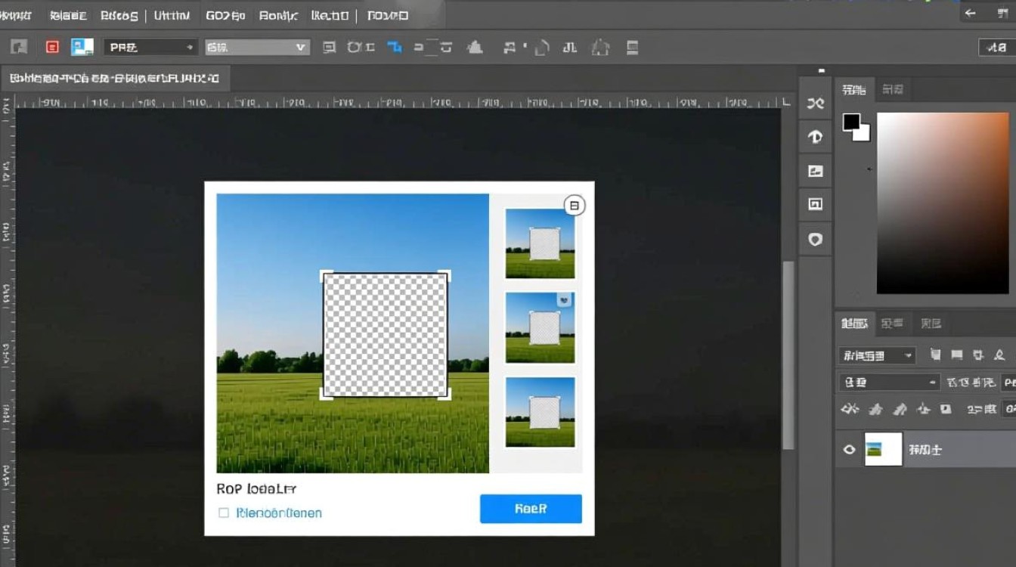Click the black foreground color swatch

pyautogui.click(x=852, y=122)
